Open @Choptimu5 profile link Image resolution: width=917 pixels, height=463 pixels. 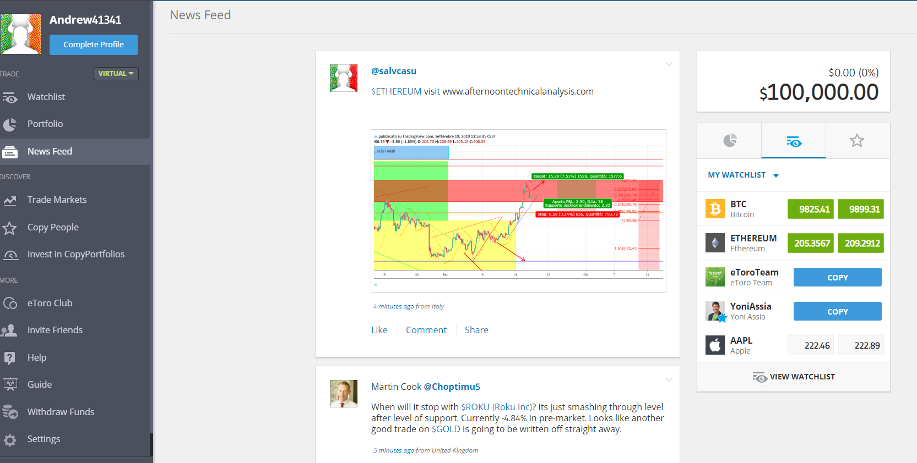tap(452, 387)
